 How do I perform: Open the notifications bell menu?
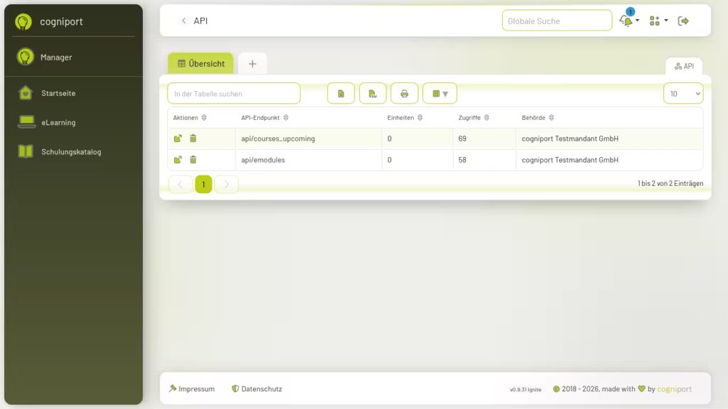629,21
